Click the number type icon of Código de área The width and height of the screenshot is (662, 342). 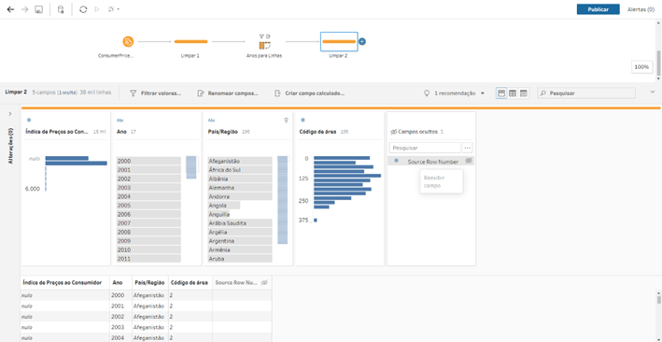(303, 120)
